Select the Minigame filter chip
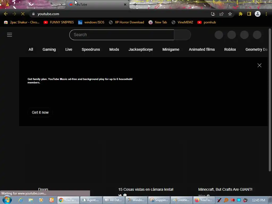The height and width of the screenshot is (204, 272). [x=171, y=49]
